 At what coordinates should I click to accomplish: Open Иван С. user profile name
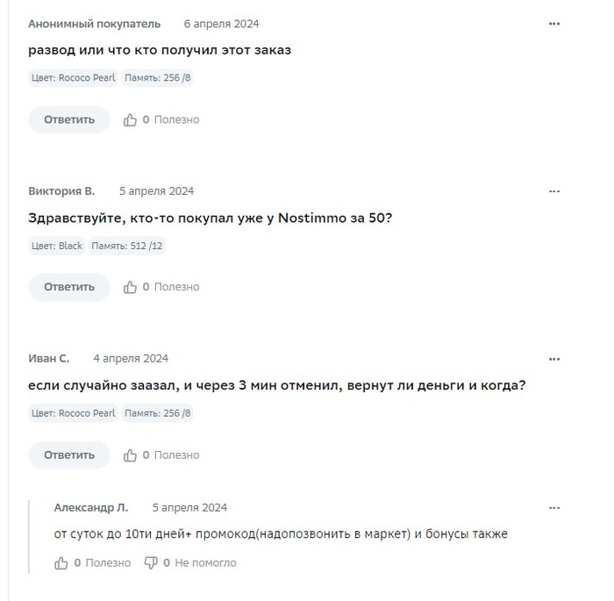coord(48,359)
